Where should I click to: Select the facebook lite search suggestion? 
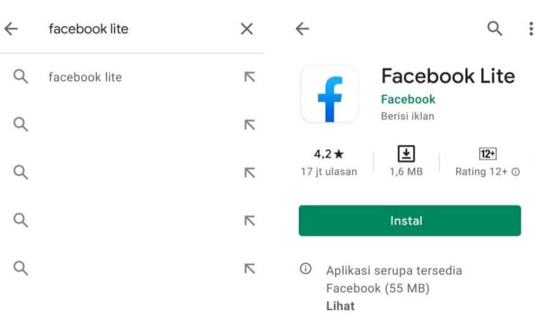point(85,77)
